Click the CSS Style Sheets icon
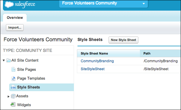This screenshot has width=181, height=110. [x=13, y=87]
